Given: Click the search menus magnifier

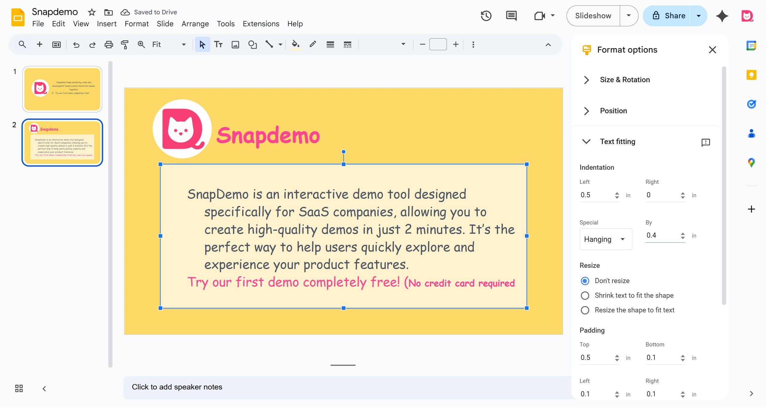Looking at the screenshot, I should [22, 45].
